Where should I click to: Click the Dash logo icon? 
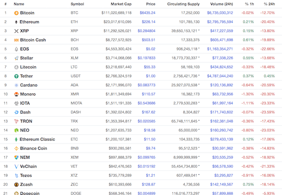[16, 112]
